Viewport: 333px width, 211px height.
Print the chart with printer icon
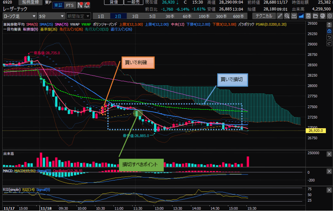tap(323, 16)
